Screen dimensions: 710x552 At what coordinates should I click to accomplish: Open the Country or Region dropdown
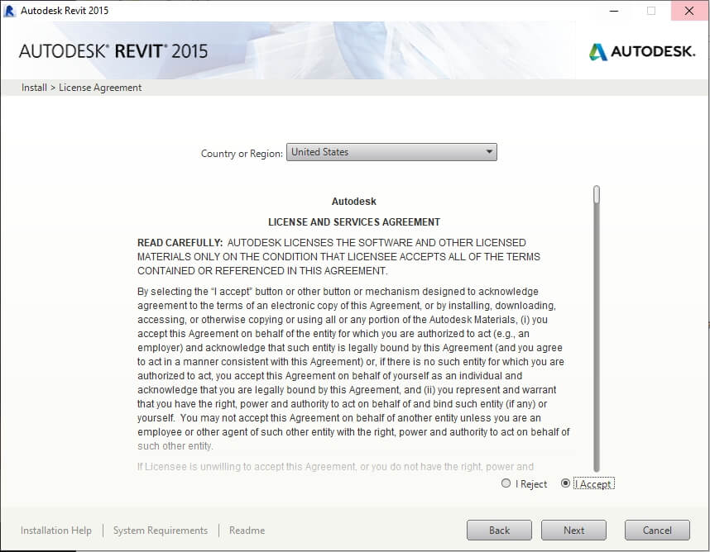tap(391, 152)
